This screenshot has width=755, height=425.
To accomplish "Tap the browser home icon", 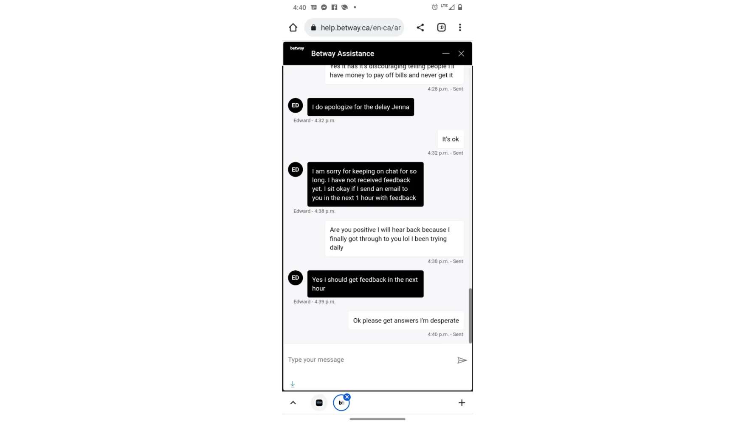I will tap(293, 28).
